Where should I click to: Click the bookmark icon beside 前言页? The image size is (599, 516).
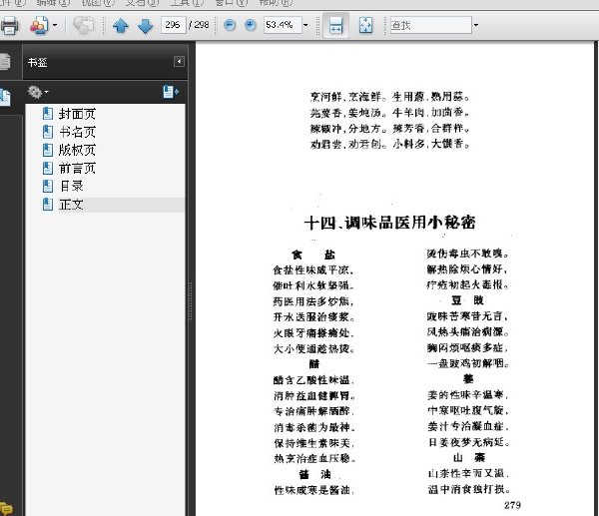coord(48,169)
